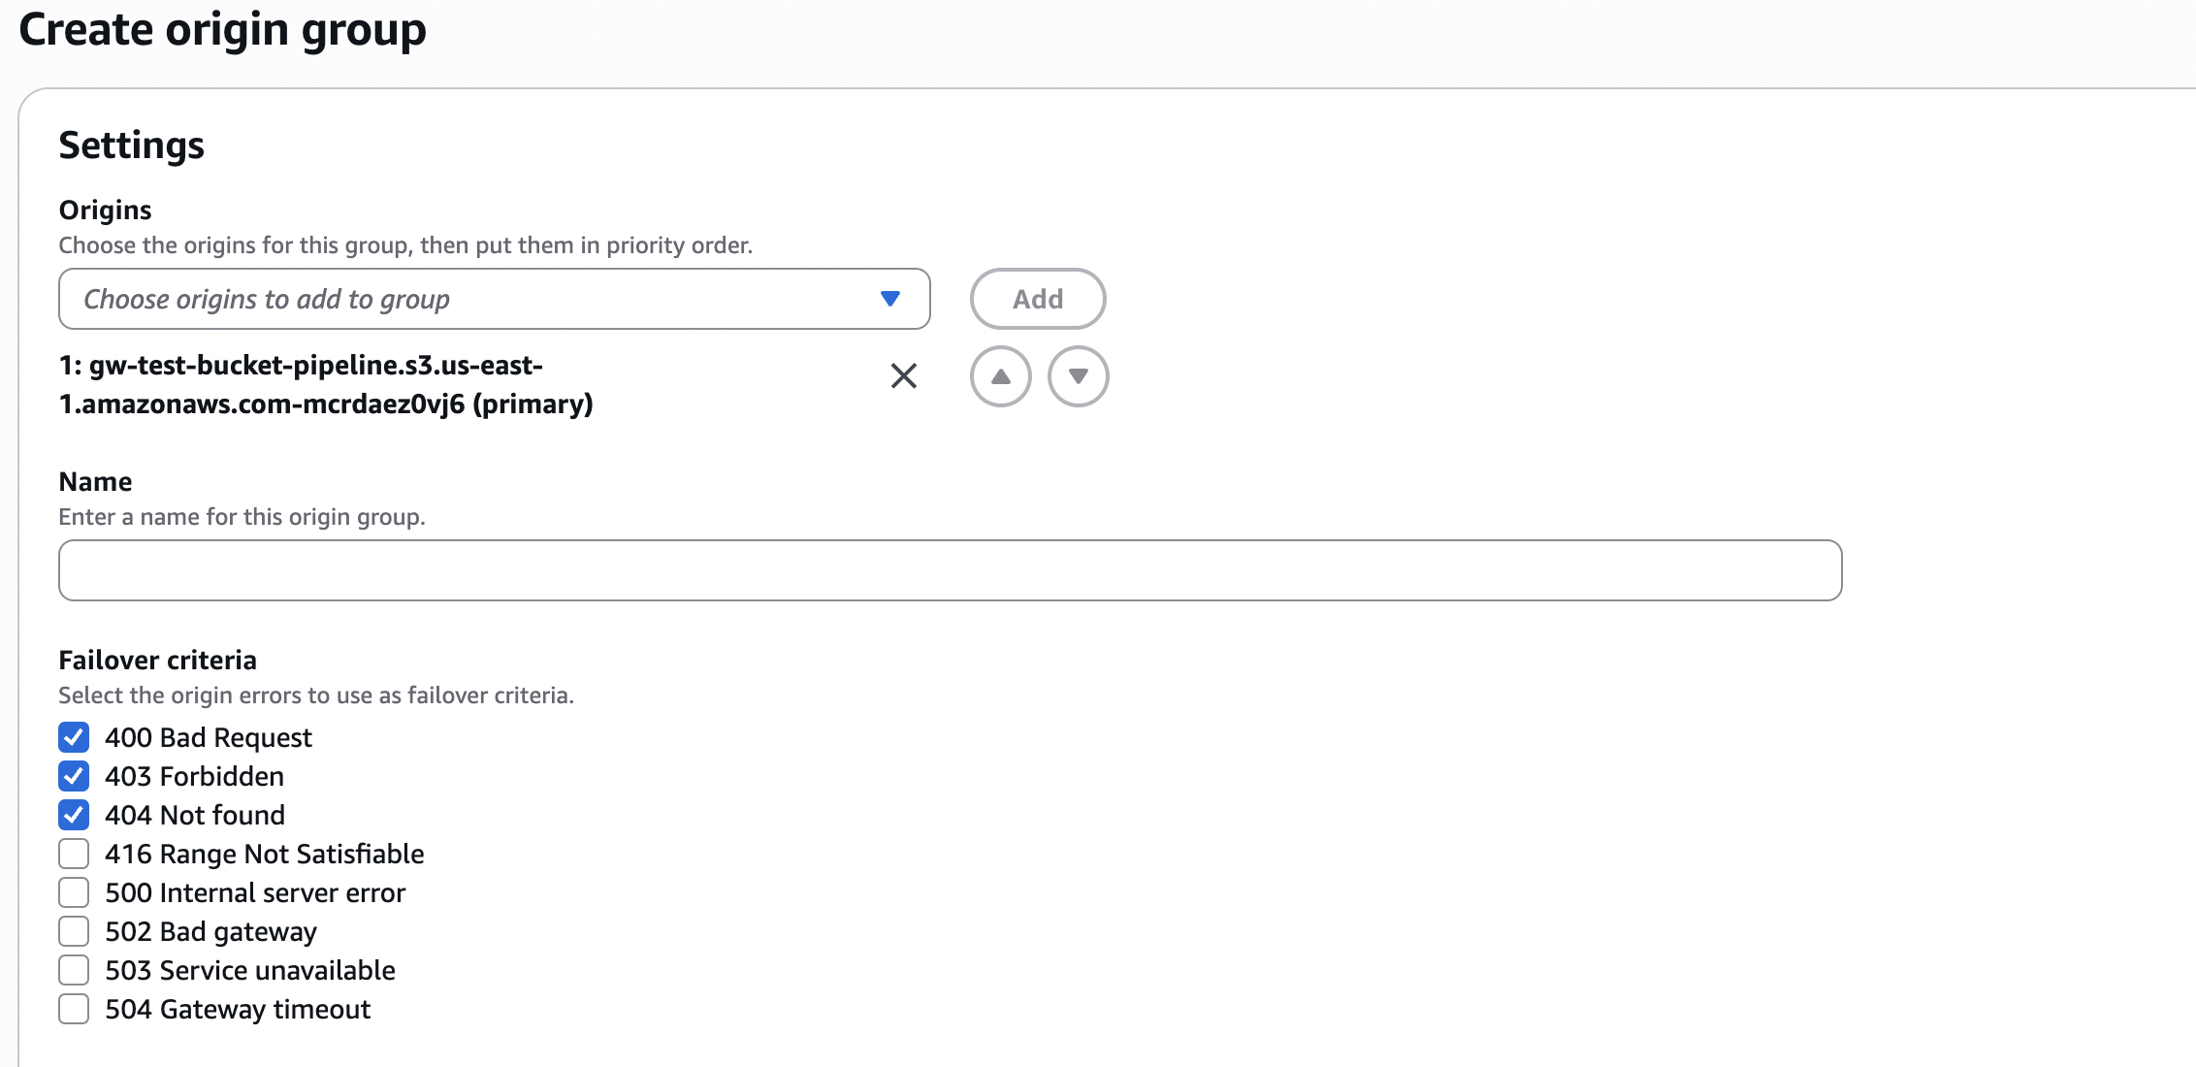2196x1067 pixels.
Task: Uncheck 404 Not found failover criterion
Action: click(x=74, y=815)
